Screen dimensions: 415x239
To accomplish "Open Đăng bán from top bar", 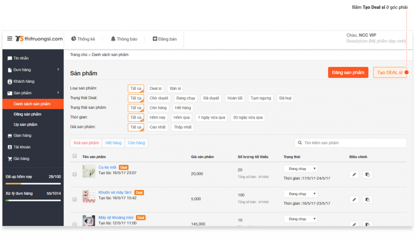I will pos(165,39).
